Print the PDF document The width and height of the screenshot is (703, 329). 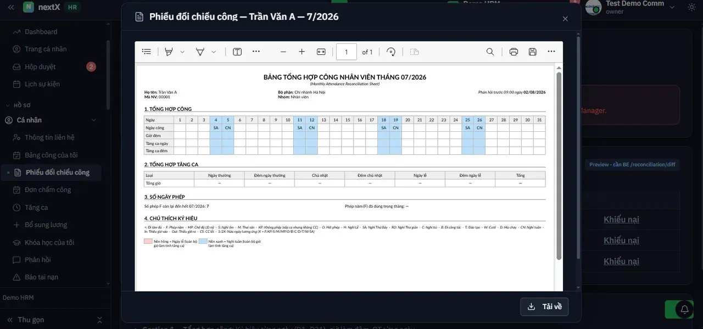(x=514, y=52)
